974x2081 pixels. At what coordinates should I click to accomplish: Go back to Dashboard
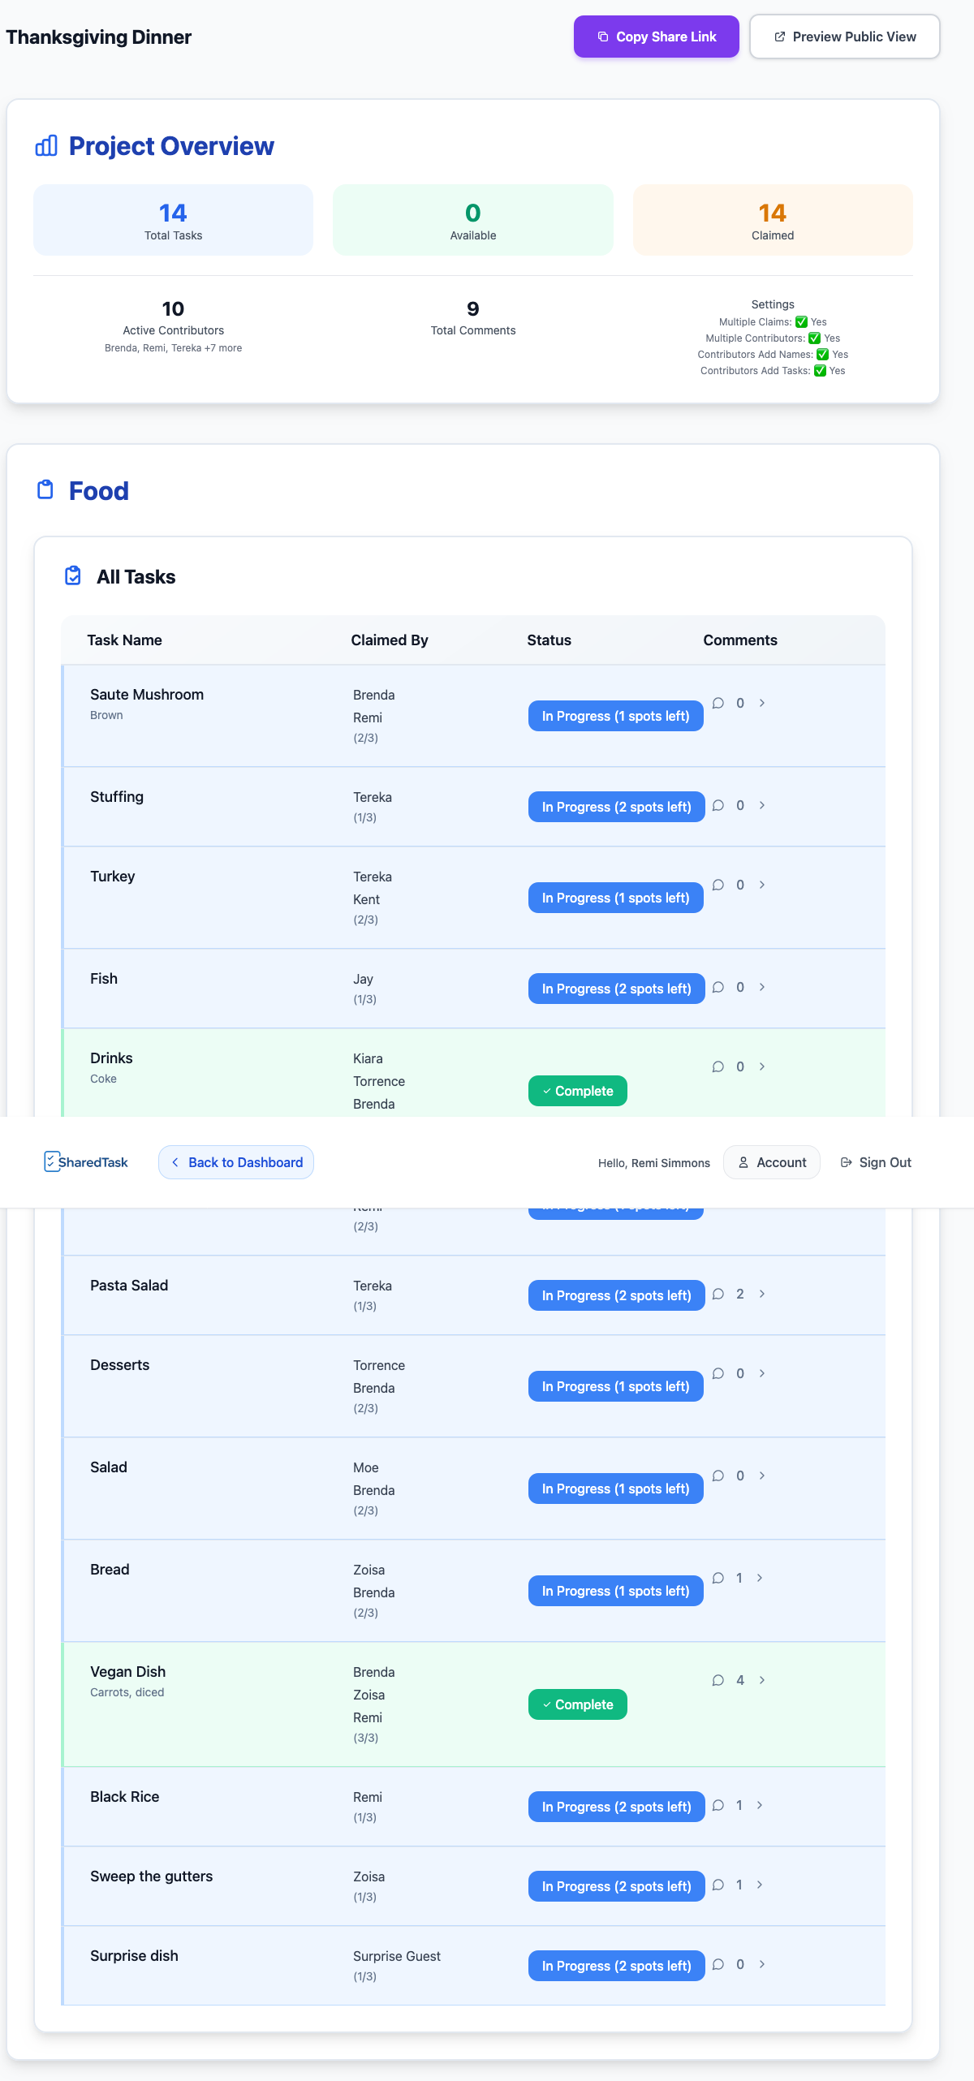pos(236,1162)
